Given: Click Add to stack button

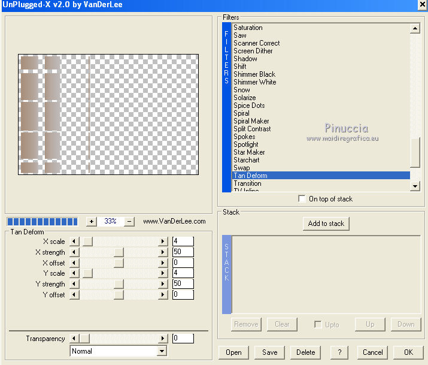Looking at the screenshot, I should tap(326, 224).
